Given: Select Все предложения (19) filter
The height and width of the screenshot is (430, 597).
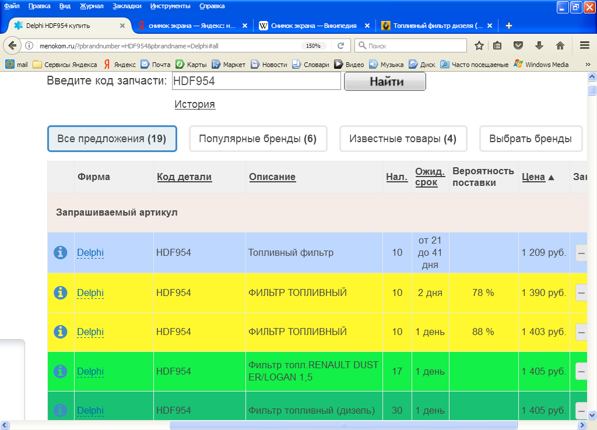Looking at the screenshot, I should point(112,139).
